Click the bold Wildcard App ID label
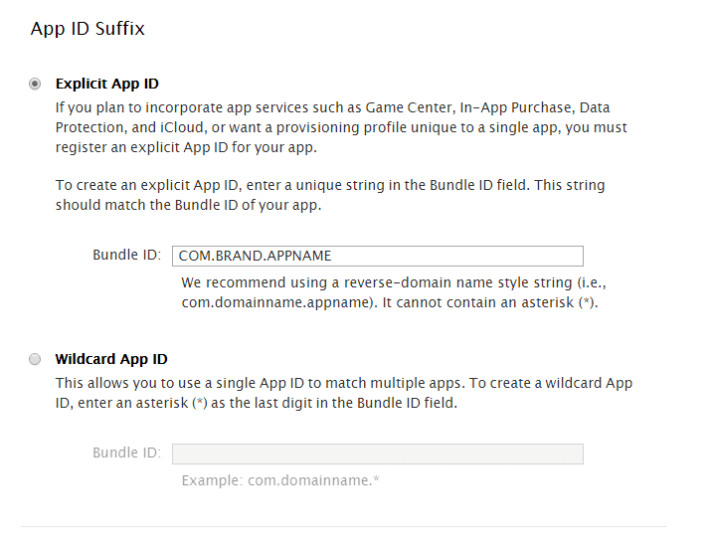 pyautogui.click(x=111, y=359)
